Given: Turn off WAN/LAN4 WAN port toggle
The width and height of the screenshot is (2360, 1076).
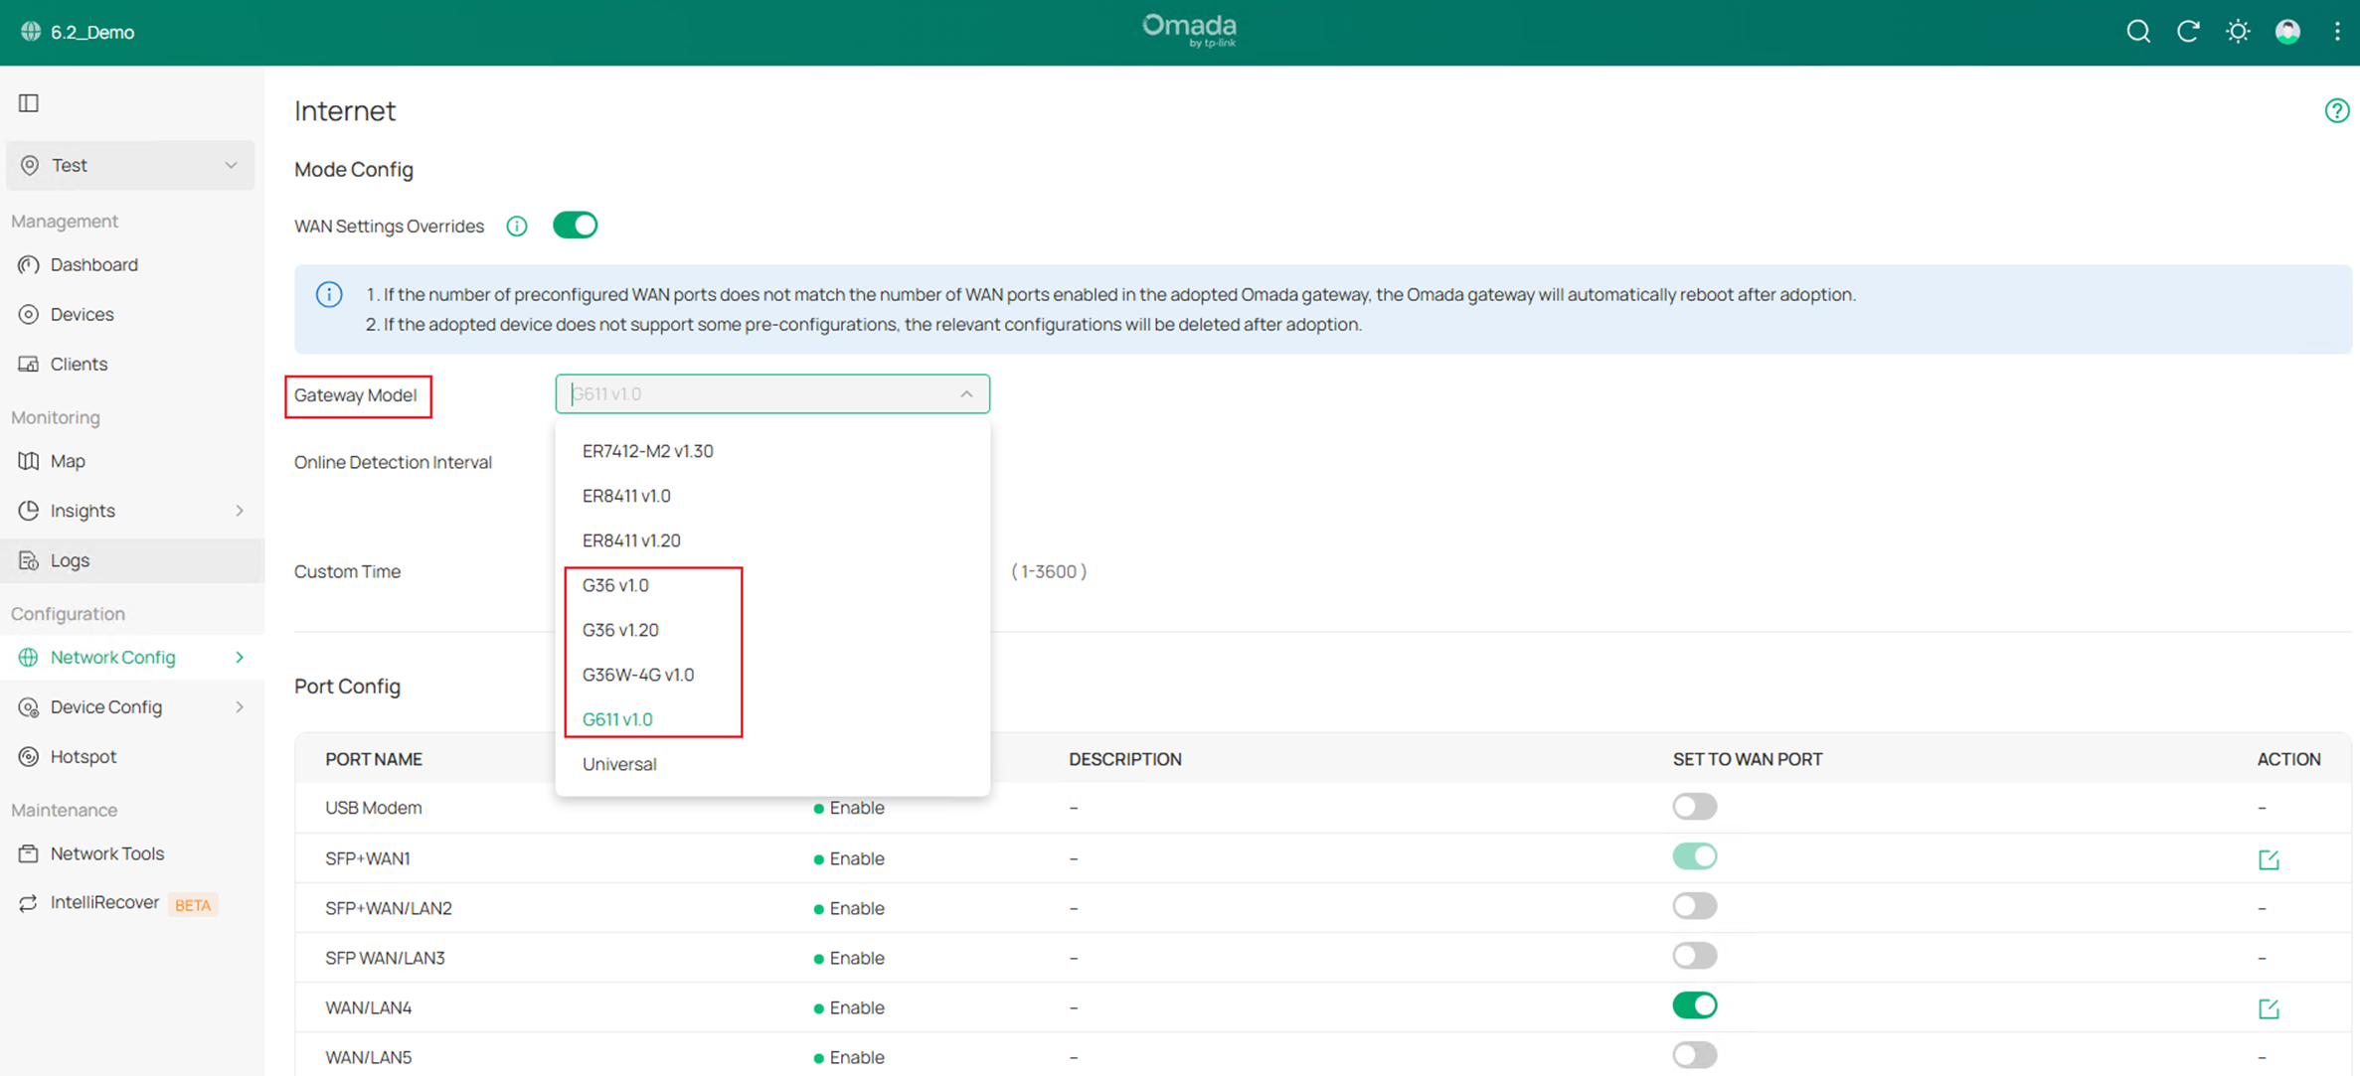Looking at the screenshot, I should [1694, 1006].
